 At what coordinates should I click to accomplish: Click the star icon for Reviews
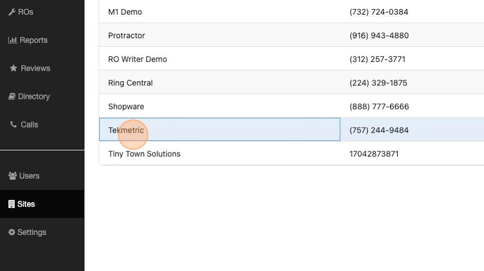tap(14, 68)
